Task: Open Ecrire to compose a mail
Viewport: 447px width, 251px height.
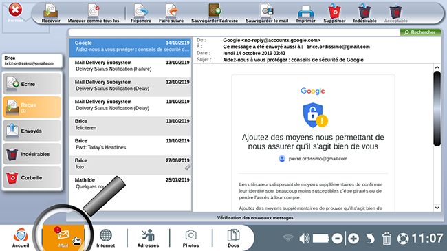Action: click(x=32, y=84)
